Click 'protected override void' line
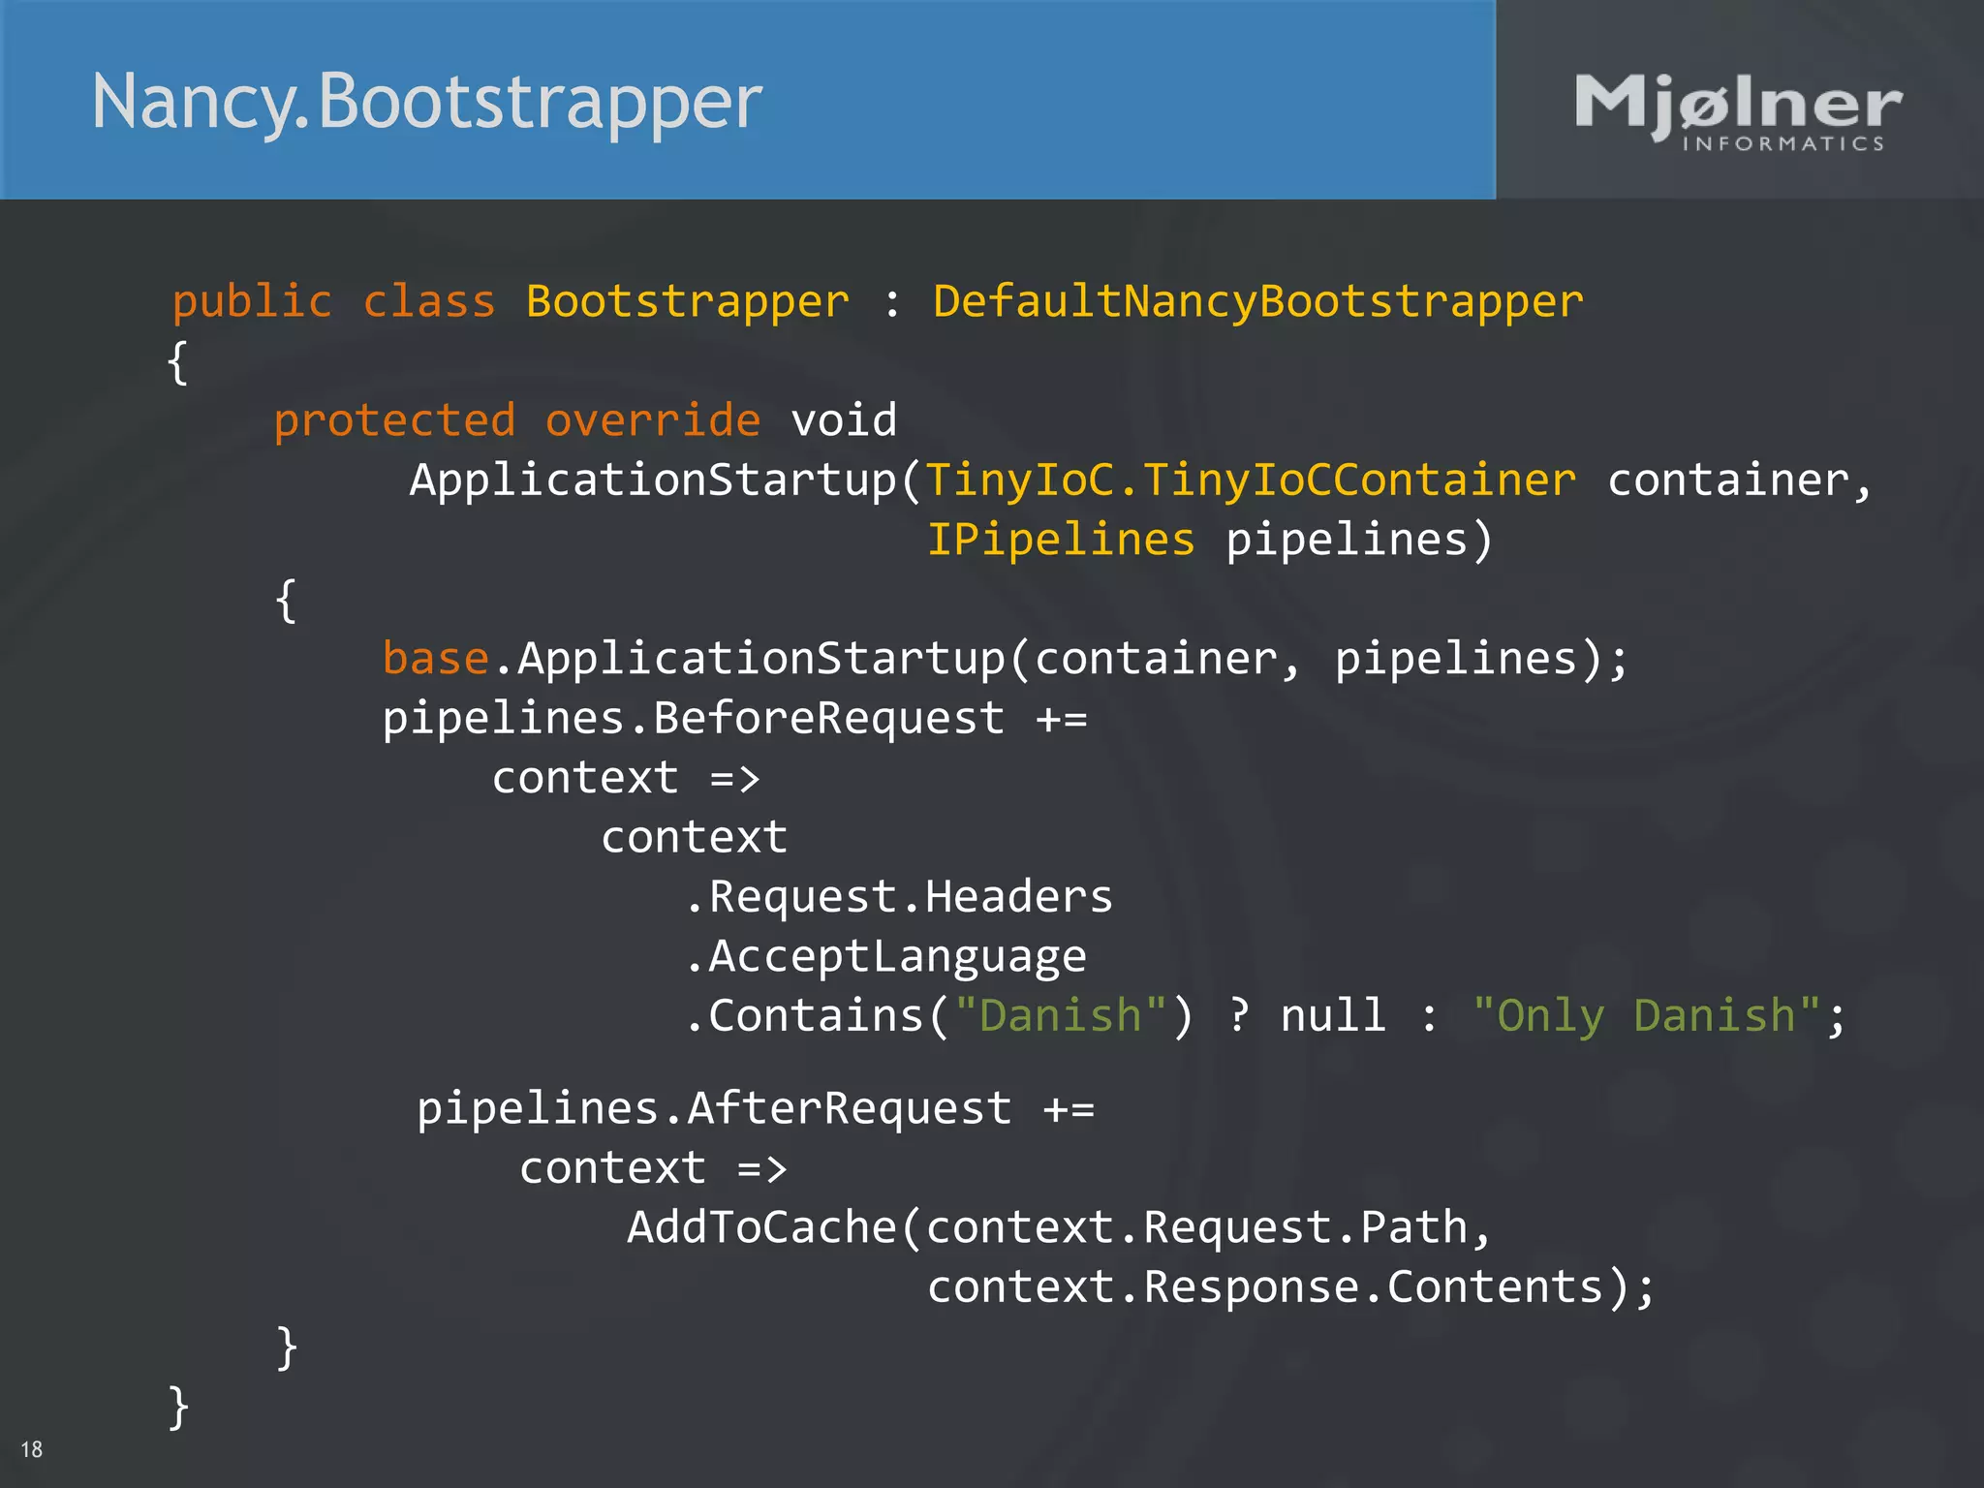1984x1488 pixels. [585, 420]
